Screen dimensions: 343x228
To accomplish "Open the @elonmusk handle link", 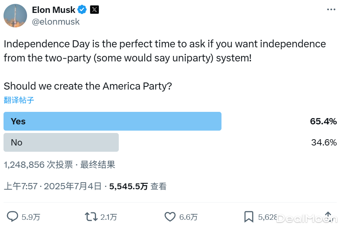I will coord(56,22).
